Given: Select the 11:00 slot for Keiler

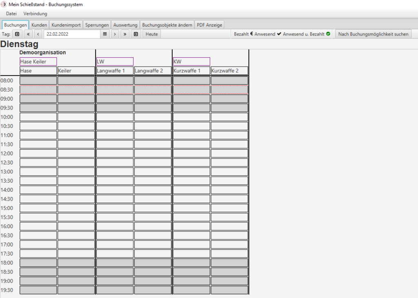Looking at the screenshot, I should (x=76, y=135).
